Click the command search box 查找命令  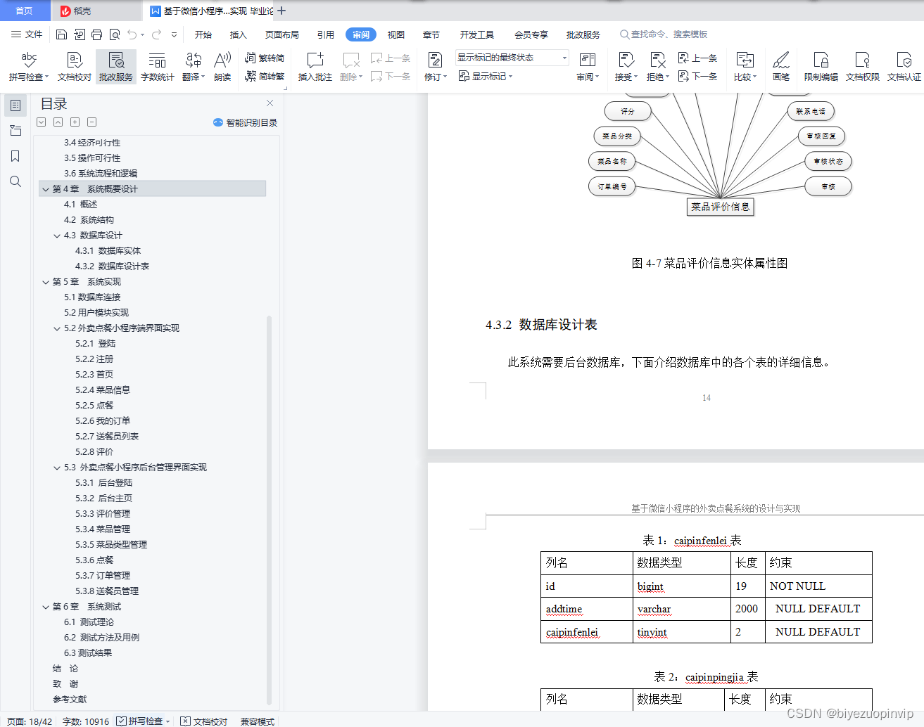point(664,34)
